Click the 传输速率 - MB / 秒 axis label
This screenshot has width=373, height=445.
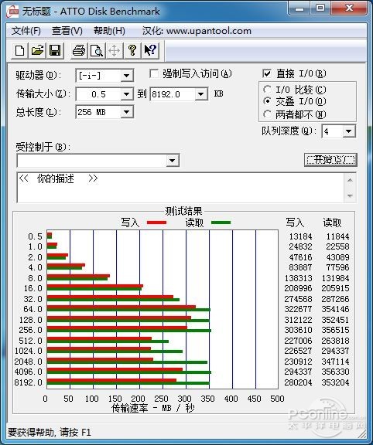(x=153, y=408)
